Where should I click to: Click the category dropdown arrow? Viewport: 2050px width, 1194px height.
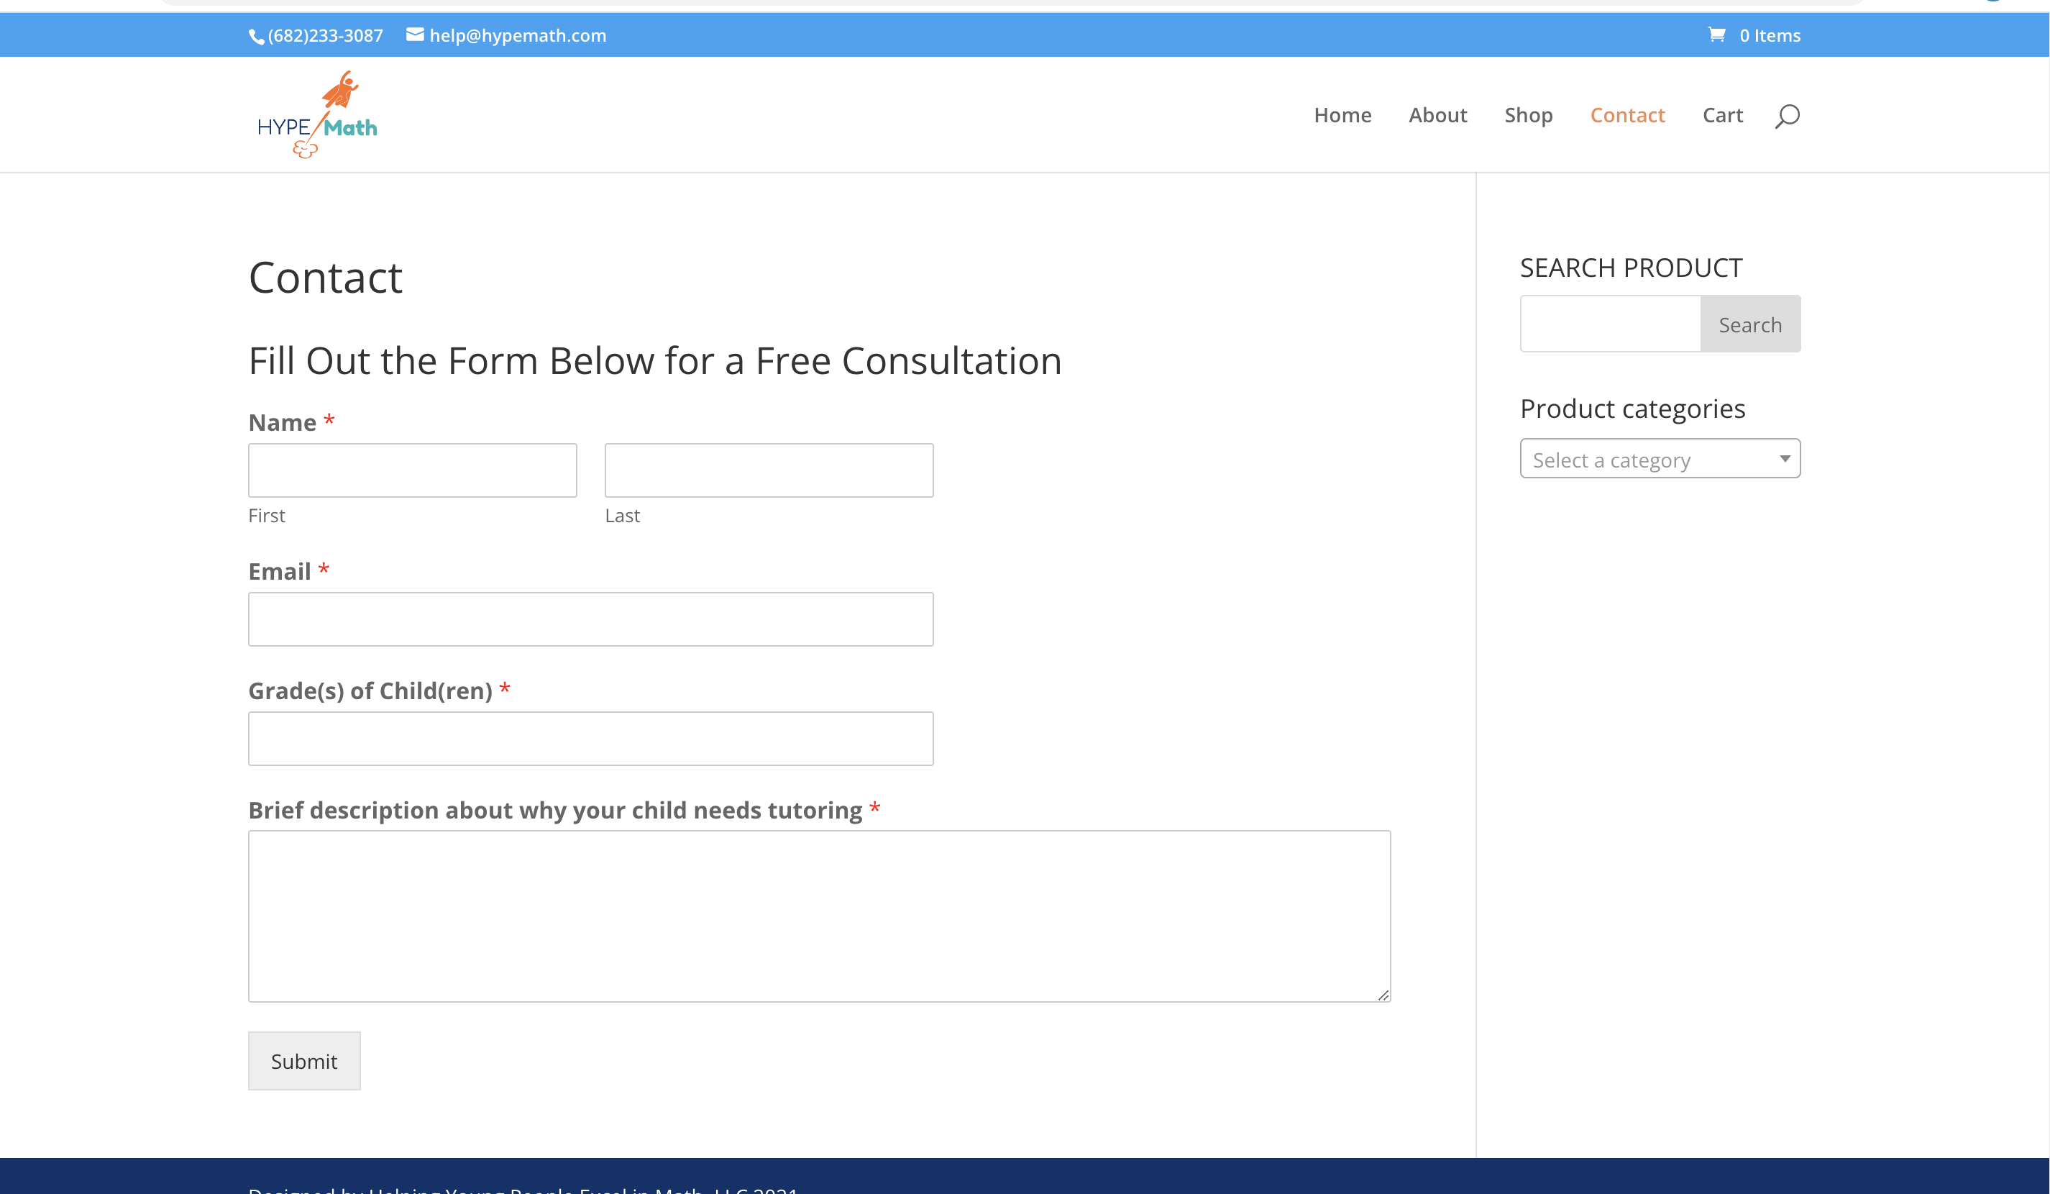coord(1784,458)
